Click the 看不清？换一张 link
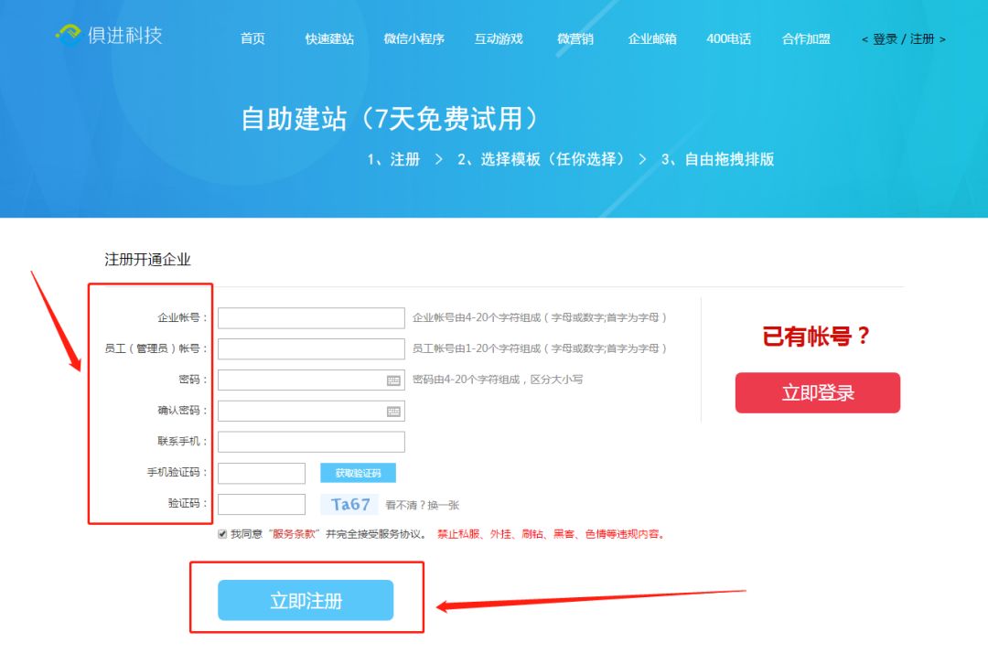 (422, 505)
